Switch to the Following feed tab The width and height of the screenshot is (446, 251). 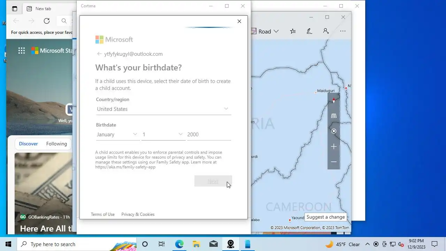[x=56, y=144]
